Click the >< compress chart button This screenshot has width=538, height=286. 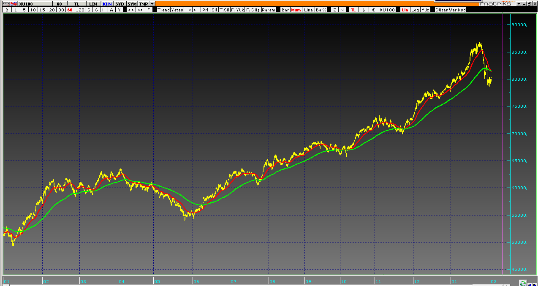[131, 10]
